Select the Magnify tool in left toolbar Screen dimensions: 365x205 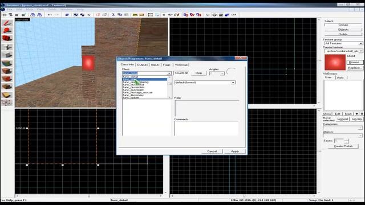(7, 30)
